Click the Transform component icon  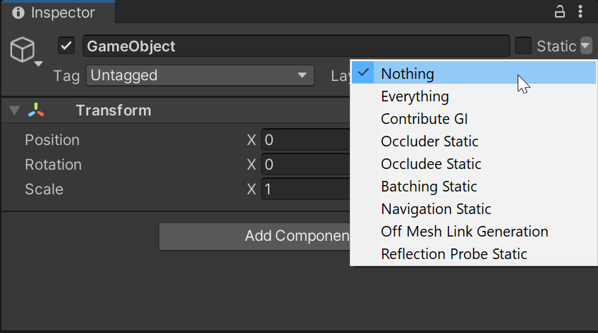pos(36,111)
